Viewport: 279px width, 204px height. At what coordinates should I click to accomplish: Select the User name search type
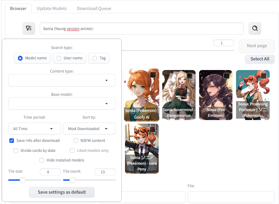point(69,58)
